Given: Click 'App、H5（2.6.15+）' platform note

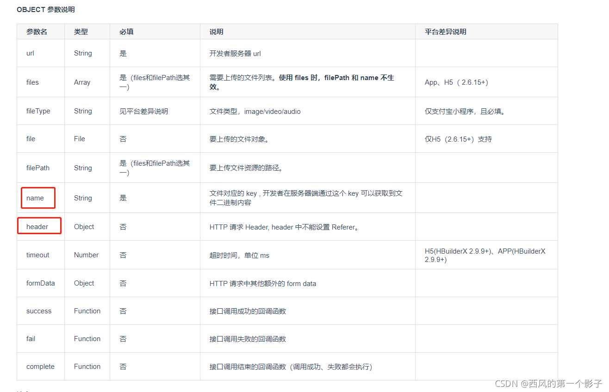Looking at the screenshot, I should pos(456,82).
